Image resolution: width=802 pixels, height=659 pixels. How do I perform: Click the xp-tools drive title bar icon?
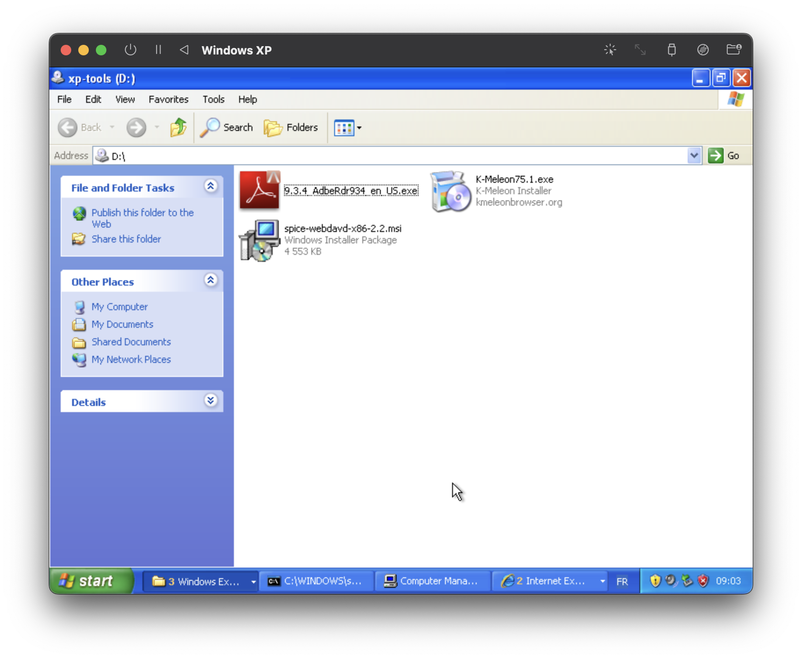click(x=58, y=78)
